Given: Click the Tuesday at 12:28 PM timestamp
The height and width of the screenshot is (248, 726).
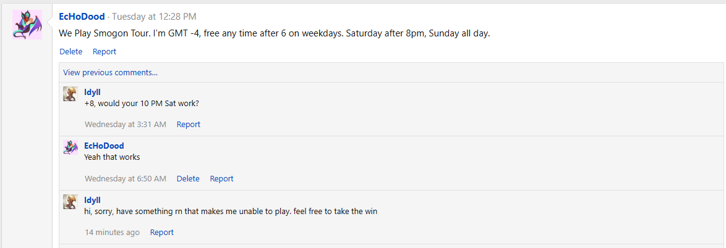Looking at the screenshot, I should tap(154, 17).
